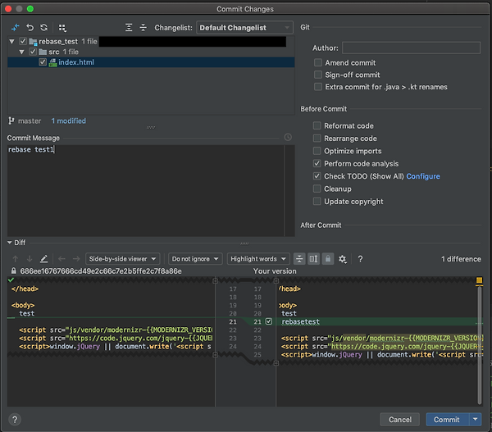The height and width of the screenshot is (432, 492).
Task: Click the revision hash 686ee167… label
Action: 101,271
